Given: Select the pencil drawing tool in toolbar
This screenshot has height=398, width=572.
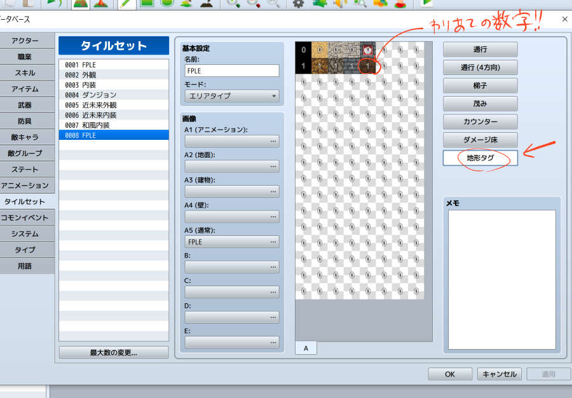Looking at the screenshot, I should (127, 4).
